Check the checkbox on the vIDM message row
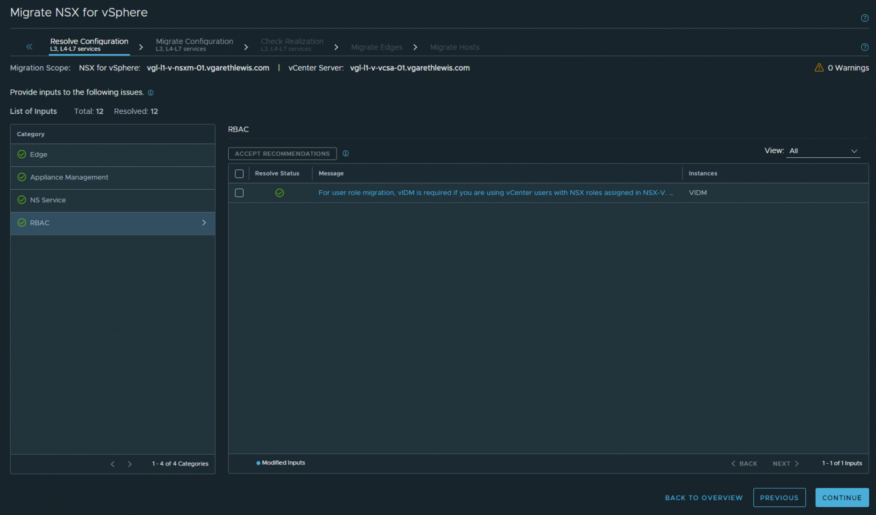This screenshot has height=515, width=876. pos(239,193)
